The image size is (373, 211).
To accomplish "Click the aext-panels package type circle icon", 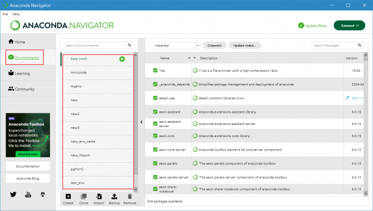I will click(195, 163).
